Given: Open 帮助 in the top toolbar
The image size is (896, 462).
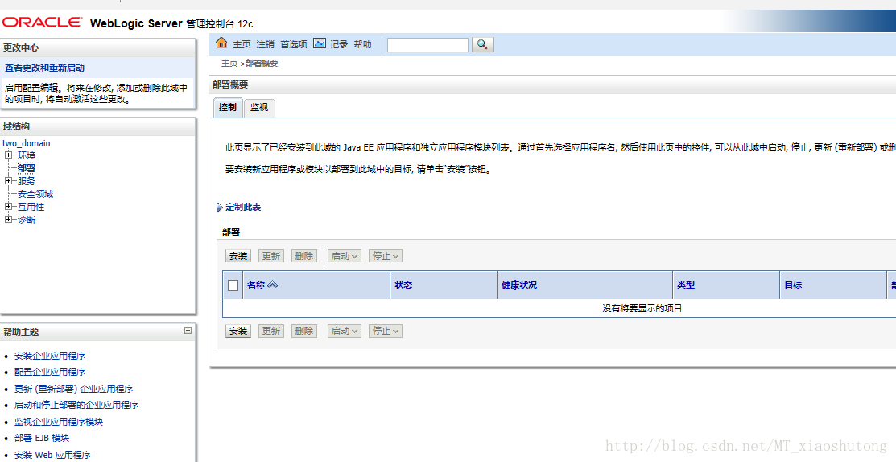Looking at the screenshot, I should (x=362, y=44).
